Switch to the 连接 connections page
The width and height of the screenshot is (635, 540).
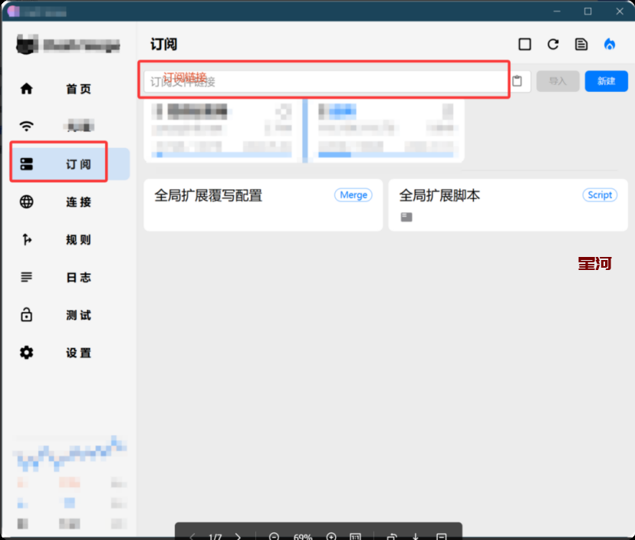pos(69,202)
